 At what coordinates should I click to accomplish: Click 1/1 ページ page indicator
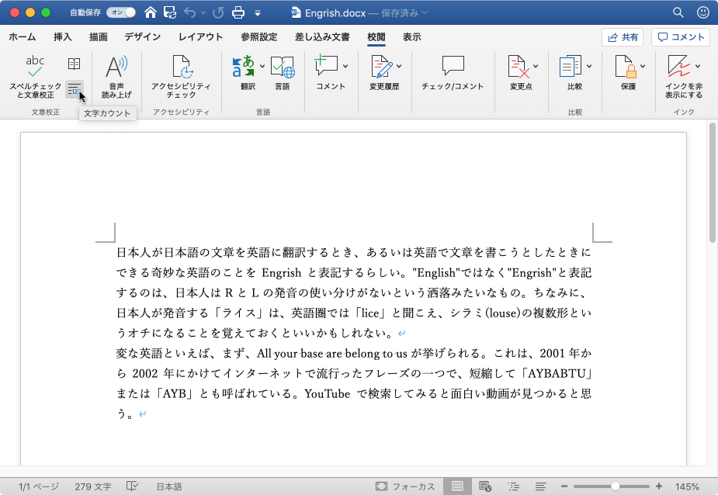39,486
